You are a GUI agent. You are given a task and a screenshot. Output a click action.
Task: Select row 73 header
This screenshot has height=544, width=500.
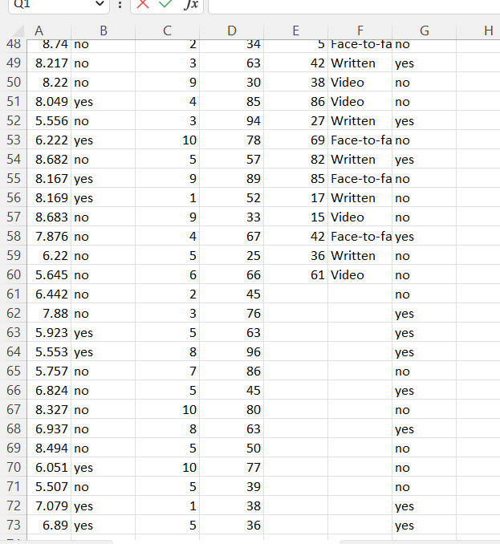pyautogui.click(x=14, y=525)
